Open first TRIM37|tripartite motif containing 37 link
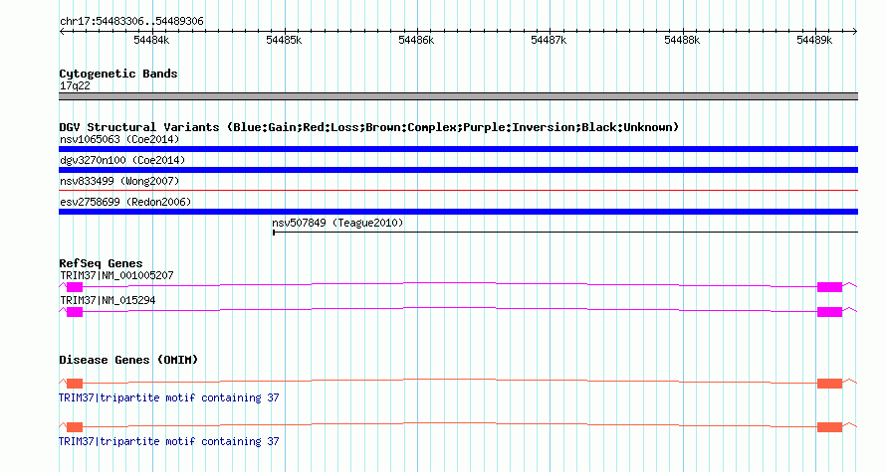This screenshot has height=472, width=886. (x=169, y=397)
